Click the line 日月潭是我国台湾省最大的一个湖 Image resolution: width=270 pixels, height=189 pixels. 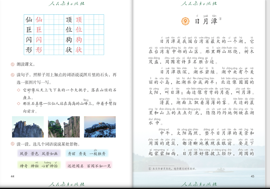(x=201, y=41)
